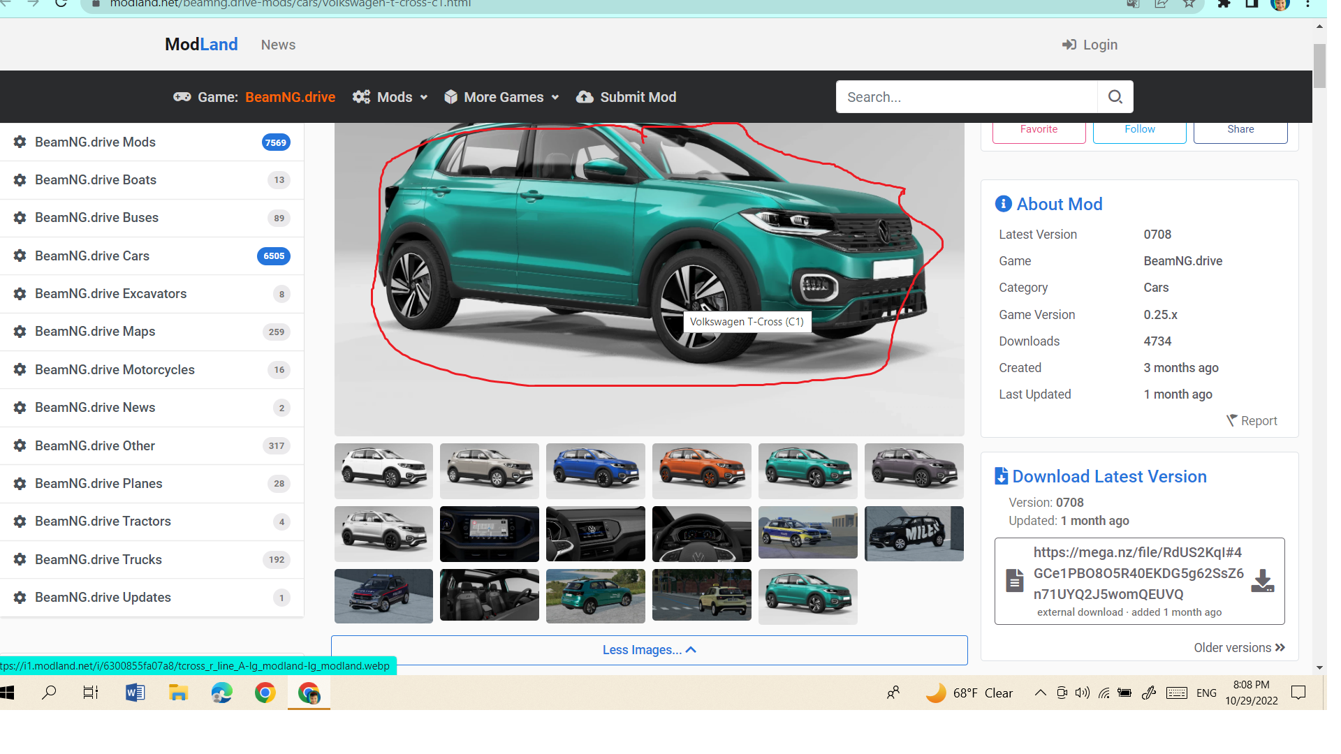Open the notification center icon
The image size is (1341, 754).
point(1298,693)
